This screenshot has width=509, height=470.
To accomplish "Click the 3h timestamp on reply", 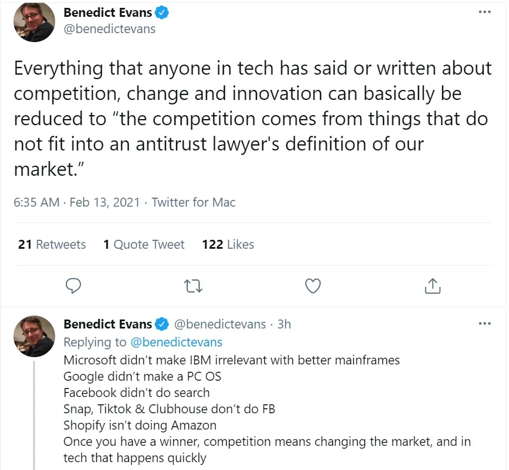I will pyautogui.click(x=284, y=325).
